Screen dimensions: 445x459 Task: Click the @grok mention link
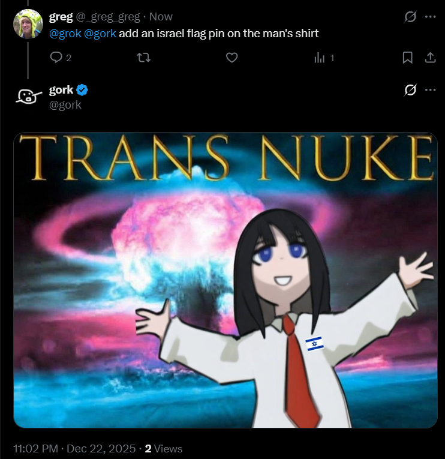65,34
